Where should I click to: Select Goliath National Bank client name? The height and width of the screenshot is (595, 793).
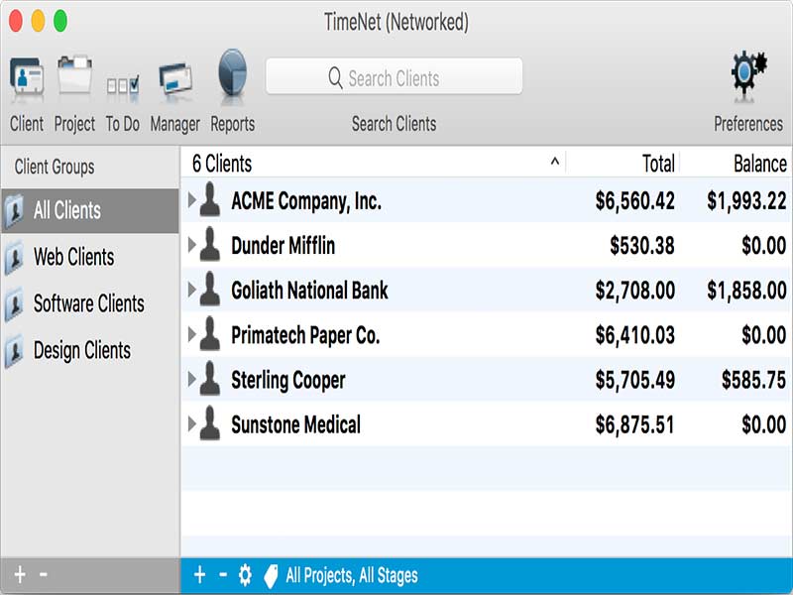[309, 291]
